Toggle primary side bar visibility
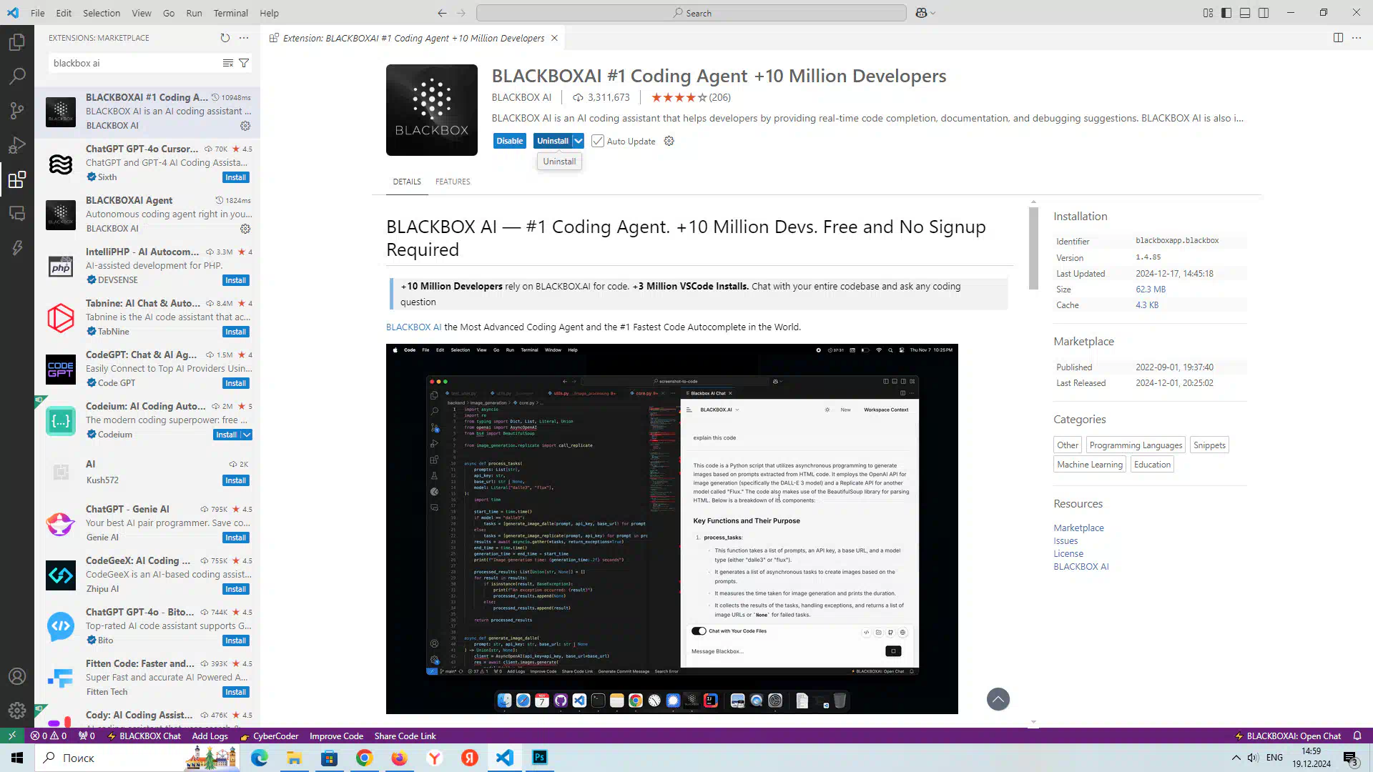Image resolution: width=1373 pixels, height=772 pixels. coord(1226,13)
